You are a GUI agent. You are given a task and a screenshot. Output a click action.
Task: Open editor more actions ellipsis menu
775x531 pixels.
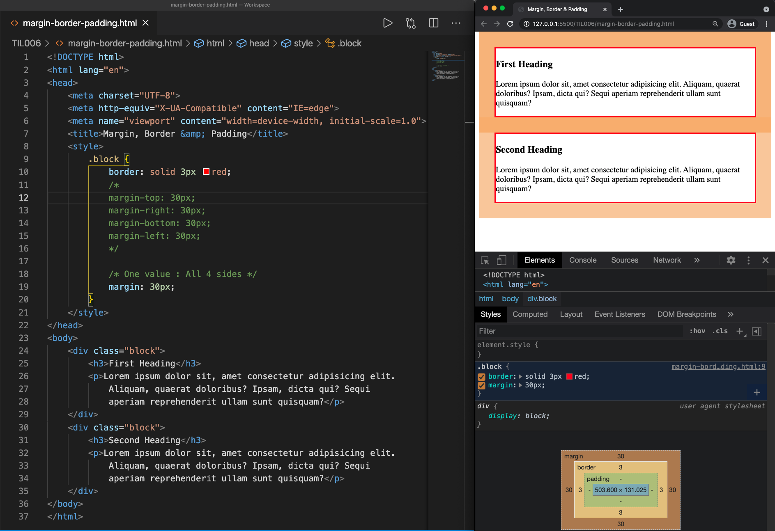[456, 23]
